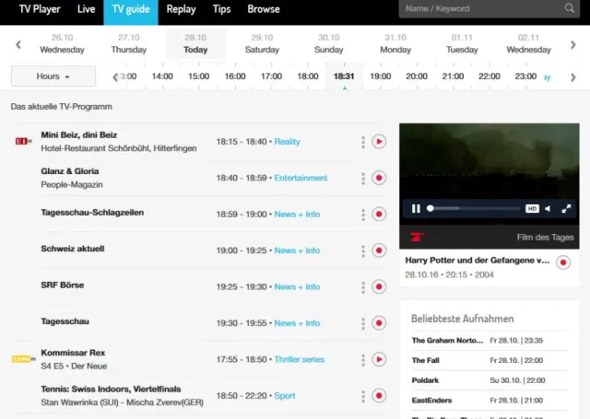Toggle HD quality in player
590x419 pixels.
click(x=532, y=208)
